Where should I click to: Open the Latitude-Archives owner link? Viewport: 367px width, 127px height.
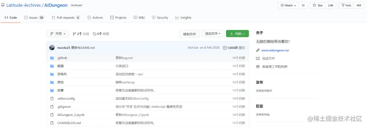pos(24,5)
